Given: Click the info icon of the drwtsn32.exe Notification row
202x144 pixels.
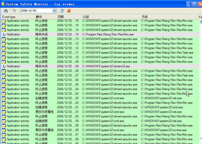Looking at the screenshot, I should pos(4,66).
